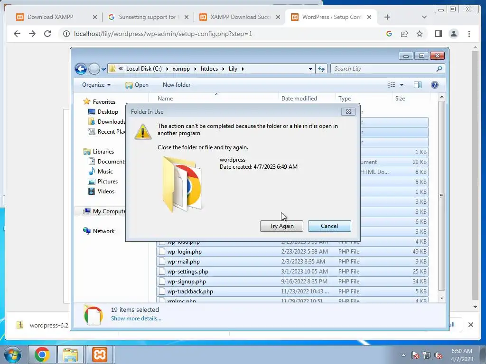Image resolution: width=486 pixels, height=364 pixels.
Task: Open Explorer recent locations dropdown arrow
Action: point(104,69)
